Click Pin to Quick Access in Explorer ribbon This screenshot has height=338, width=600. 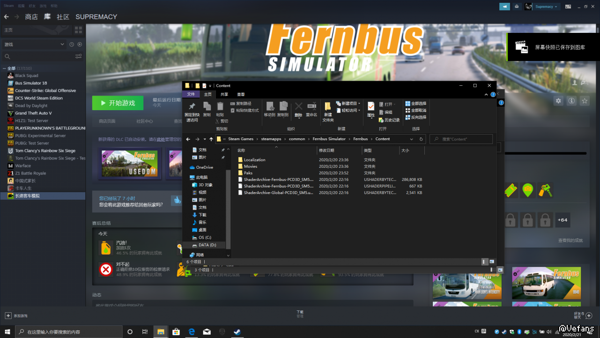click(x=192, y=112)
